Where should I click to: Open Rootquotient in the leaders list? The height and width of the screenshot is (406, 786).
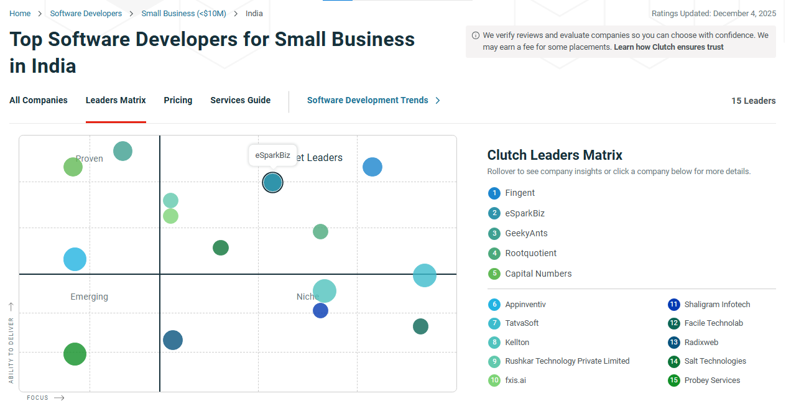tap(530, 253)
